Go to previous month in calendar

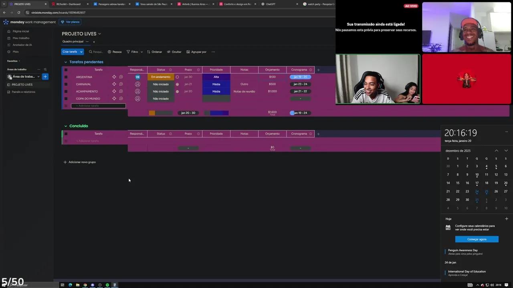[497, 150]
